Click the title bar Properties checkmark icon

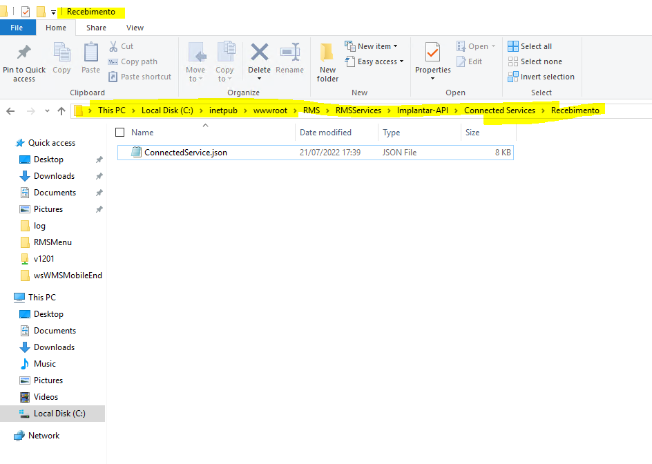26,12
